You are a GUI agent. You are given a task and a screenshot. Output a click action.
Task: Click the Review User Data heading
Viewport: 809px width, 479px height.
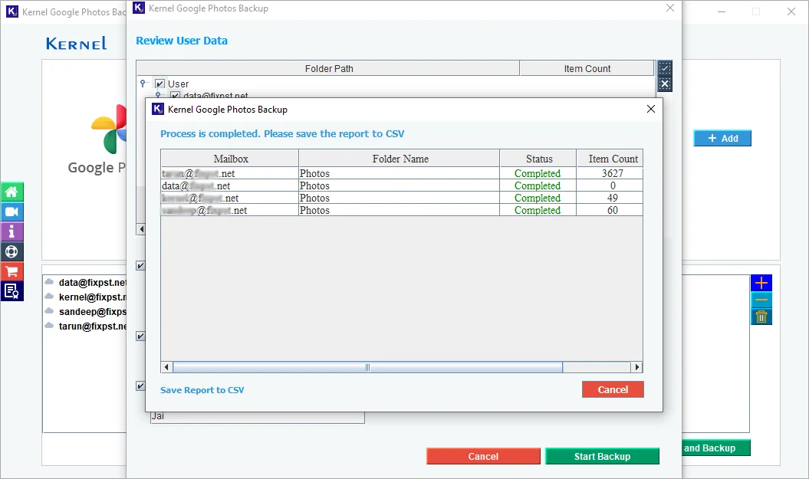click(x=182, y=41)
